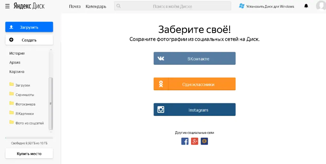Focus the Поиск в моём Диске field

tap(173, 6)
